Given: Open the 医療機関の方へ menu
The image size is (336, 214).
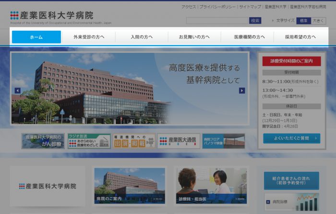Looking at the screenshot, I should [249, 37].
